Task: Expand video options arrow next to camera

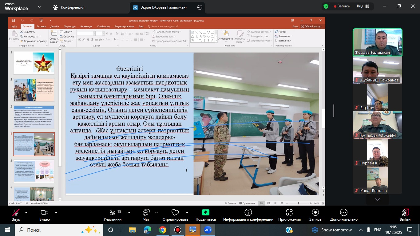Action: pos(56,212)
